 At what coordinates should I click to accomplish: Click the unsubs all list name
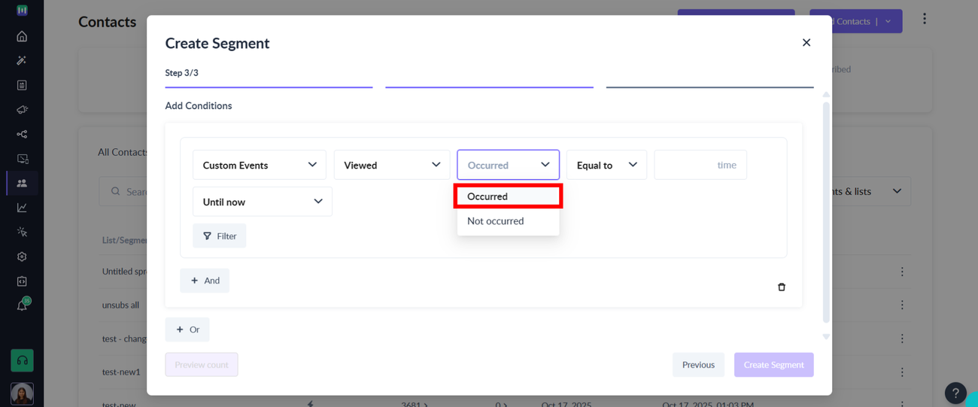[x=120, y=305]
